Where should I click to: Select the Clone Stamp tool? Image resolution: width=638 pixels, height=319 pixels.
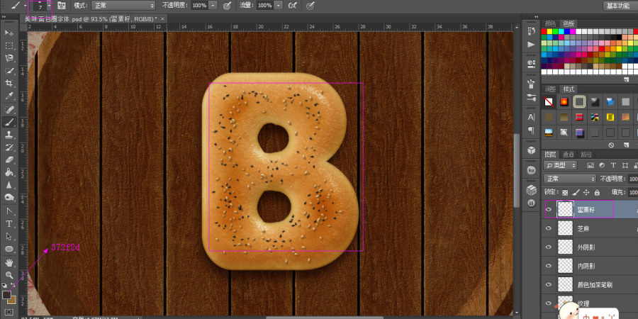(9, 135)
